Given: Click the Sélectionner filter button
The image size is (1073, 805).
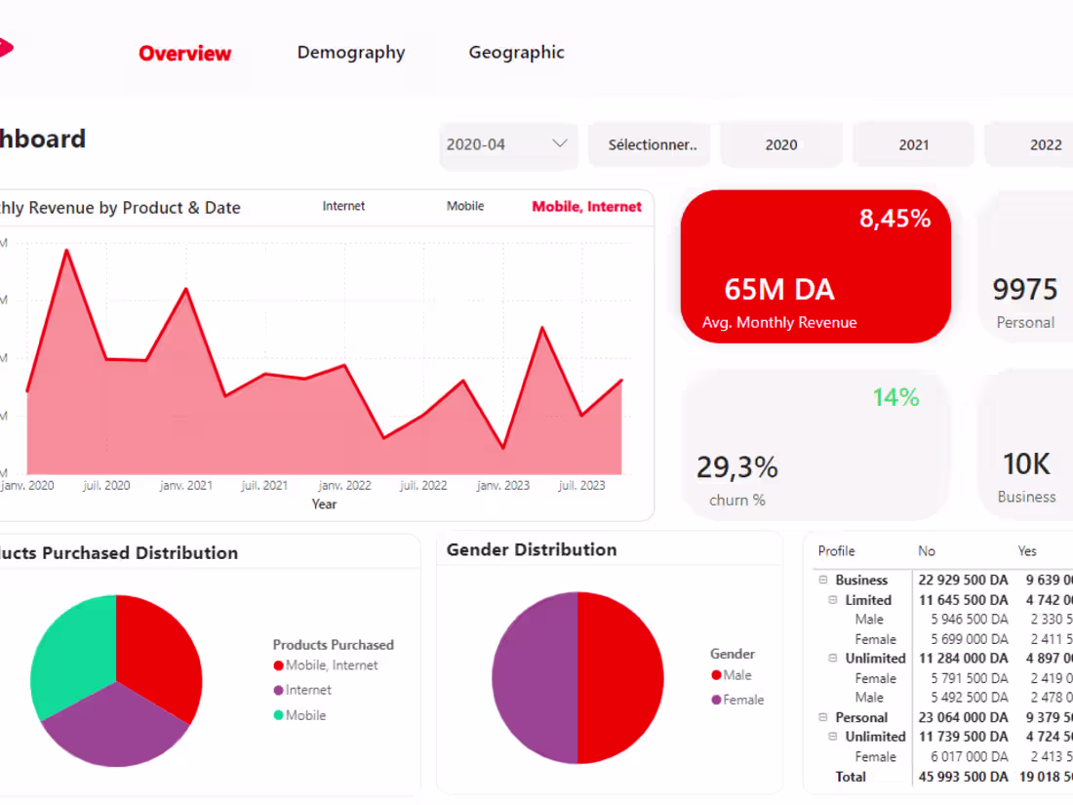Looking at the screenshot, I should pos(650,143).
